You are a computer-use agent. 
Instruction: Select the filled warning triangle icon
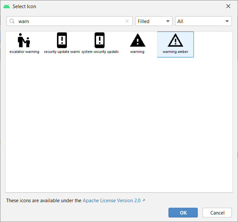coord(138,40)
